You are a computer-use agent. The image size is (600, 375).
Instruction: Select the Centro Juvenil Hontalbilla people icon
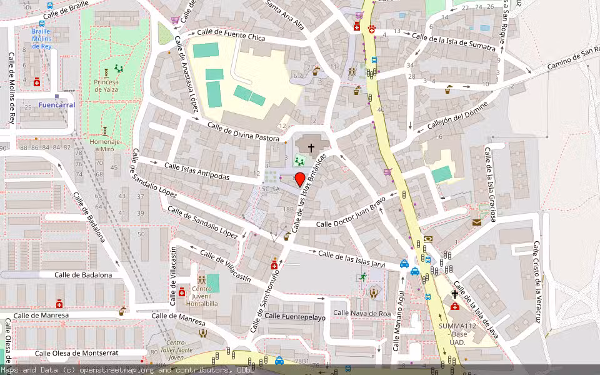201,280
